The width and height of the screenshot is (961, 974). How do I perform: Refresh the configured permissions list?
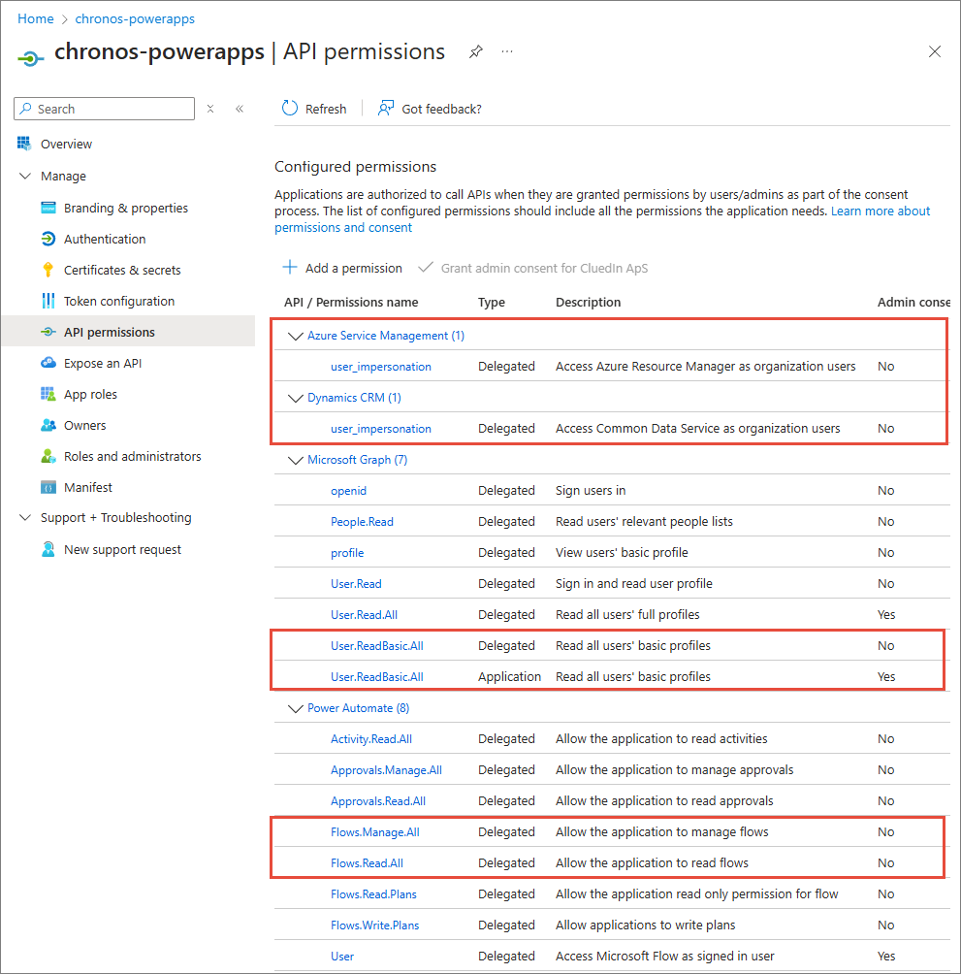(x=314, y=109)
